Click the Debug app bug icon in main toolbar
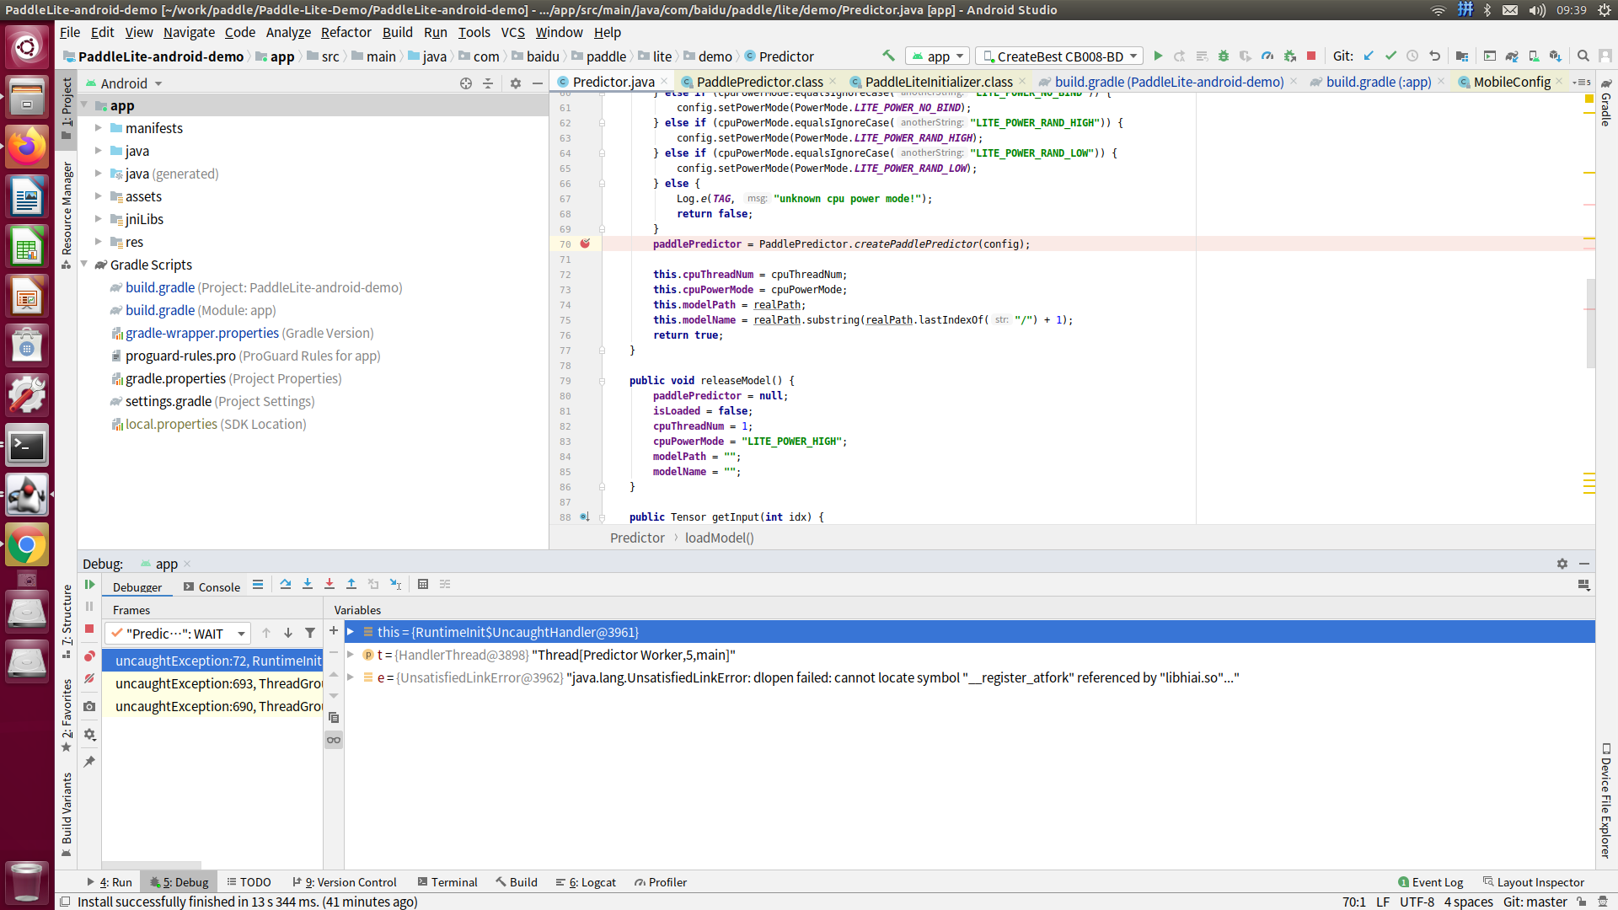The width and height of the screenshot is (1618, 910). click(x=1224, y=56)
